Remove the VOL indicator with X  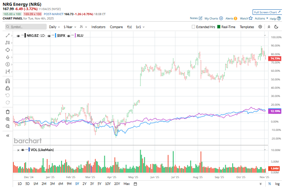(x=18, y=150)
